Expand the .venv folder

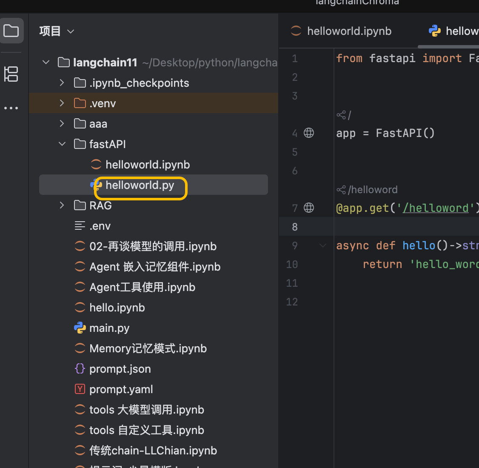coord(62,103)
